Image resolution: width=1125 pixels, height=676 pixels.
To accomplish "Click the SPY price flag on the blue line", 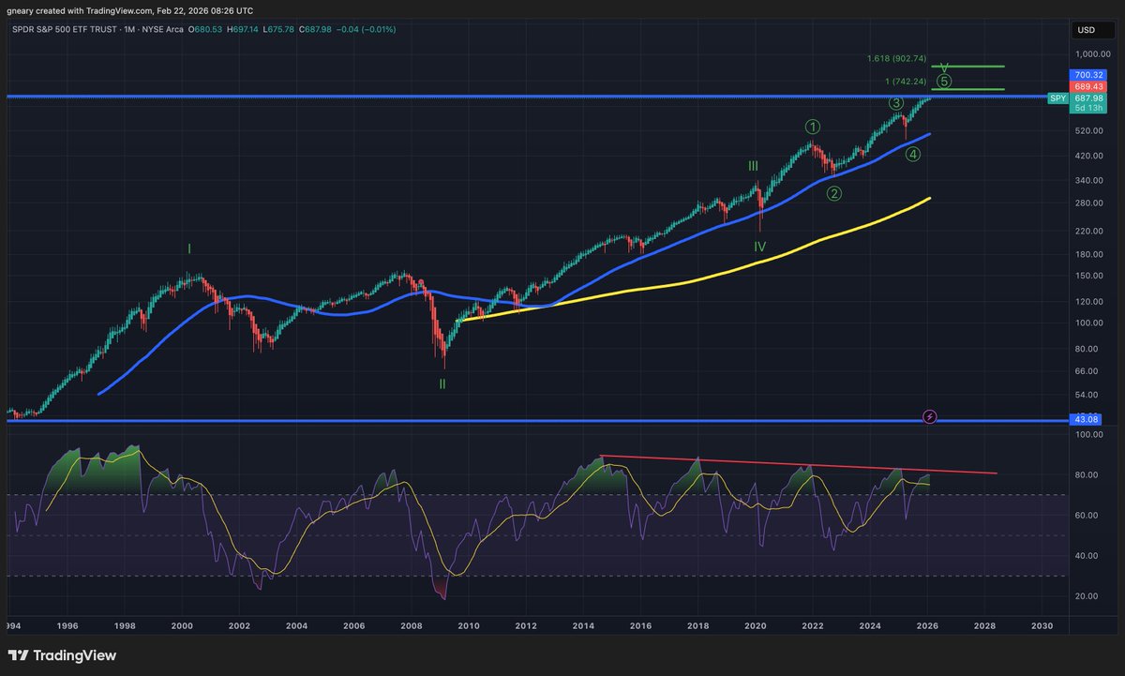I will [1057, 98].
